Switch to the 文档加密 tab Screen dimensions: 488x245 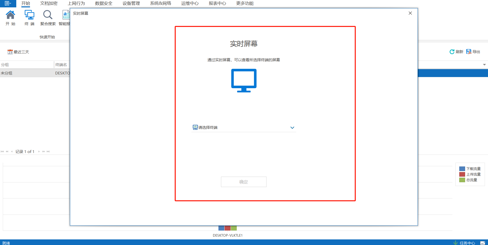(x=49, y=3)
